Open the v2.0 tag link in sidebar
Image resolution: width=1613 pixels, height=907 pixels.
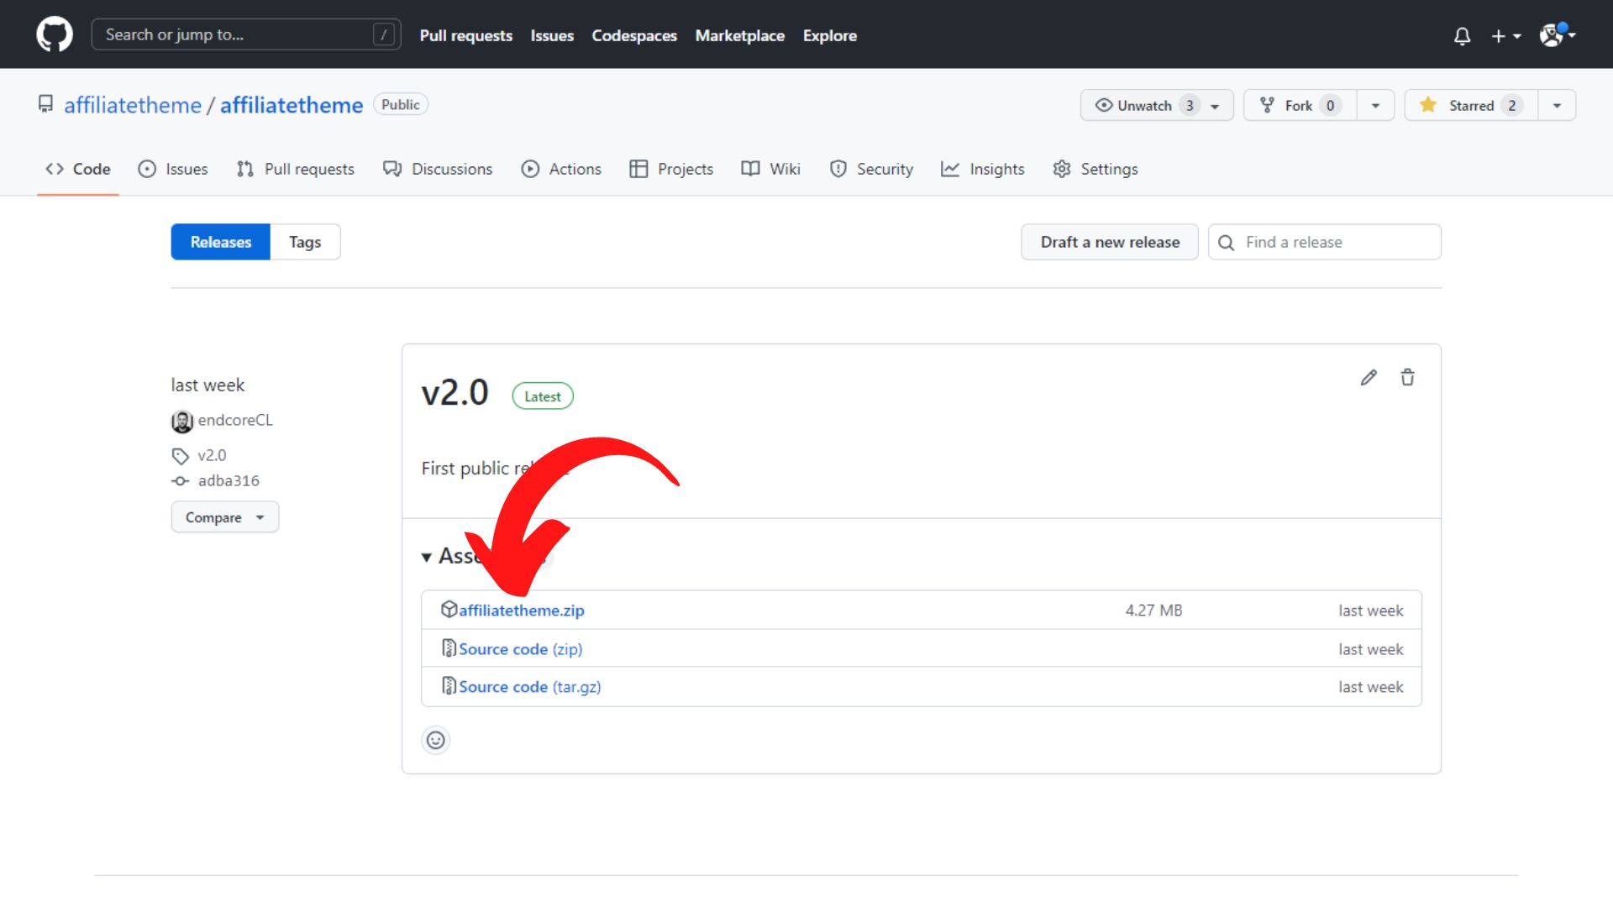(x=212, y=455)
